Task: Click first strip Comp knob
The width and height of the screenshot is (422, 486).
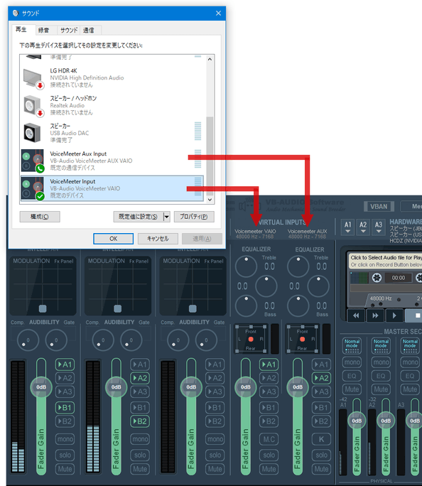Action: (28, 340)
